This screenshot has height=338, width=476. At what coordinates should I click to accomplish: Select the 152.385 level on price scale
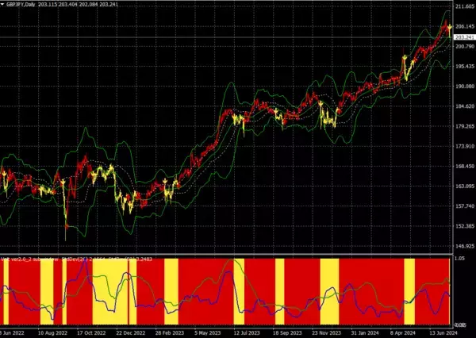464,226
